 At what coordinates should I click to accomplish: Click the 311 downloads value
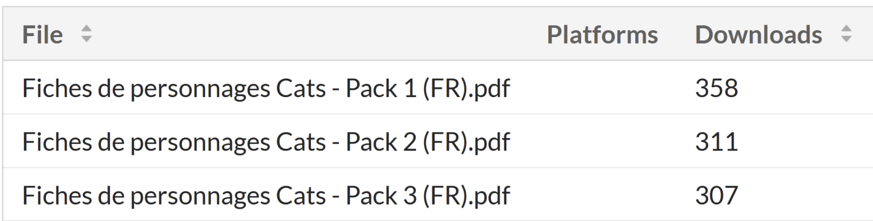716,142
